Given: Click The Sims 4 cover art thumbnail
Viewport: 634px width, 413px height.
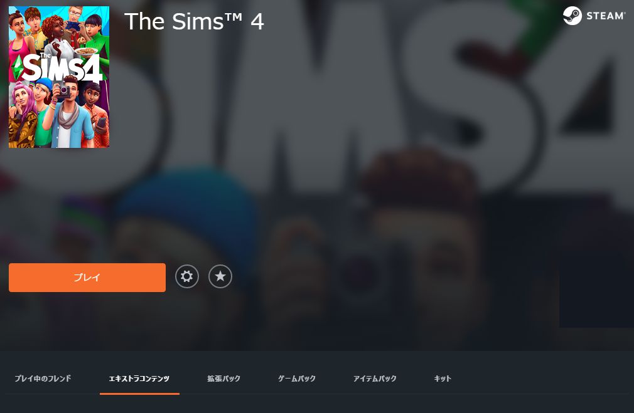Looking at the screenshot, I should [59, 77].
